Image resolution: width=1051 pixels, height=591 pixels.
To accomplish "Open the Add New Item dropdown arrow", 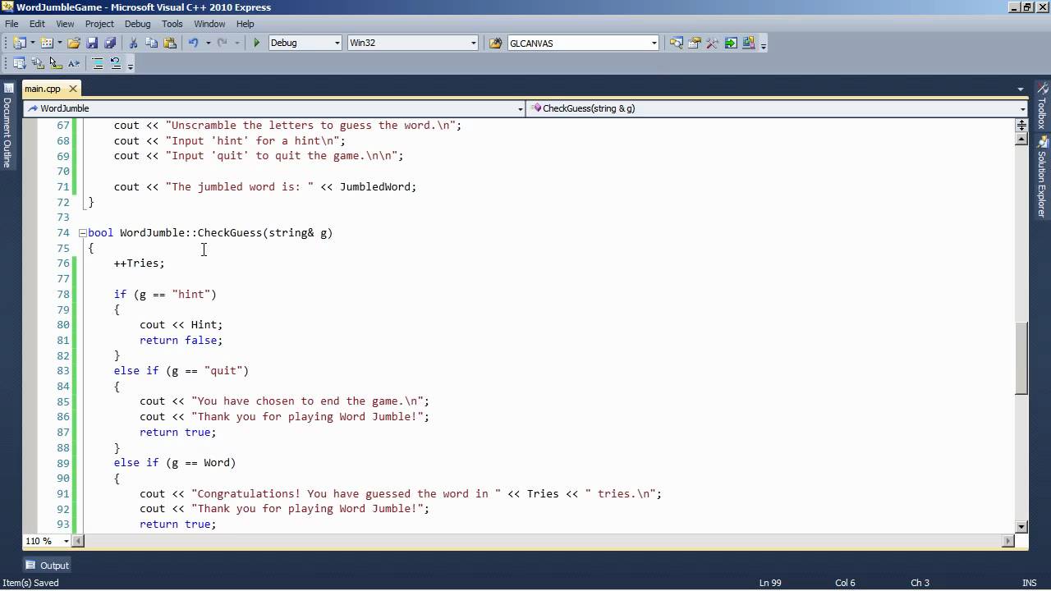I will click(x=60, y=43).
